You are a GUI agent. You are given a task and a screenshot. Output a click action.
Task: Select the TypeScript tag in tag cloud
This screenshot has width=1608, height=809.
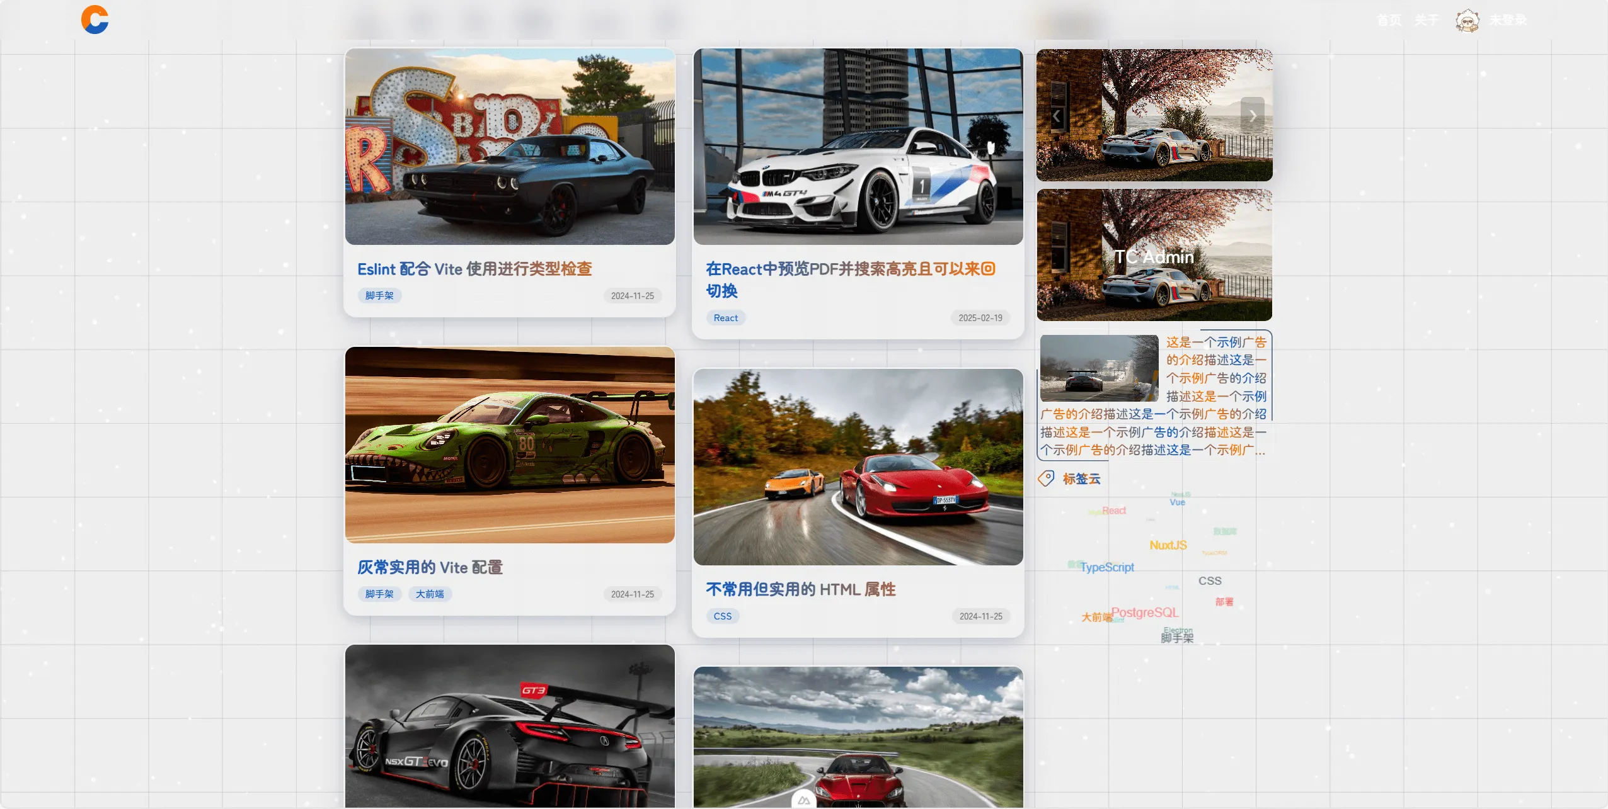point(1106,567)
